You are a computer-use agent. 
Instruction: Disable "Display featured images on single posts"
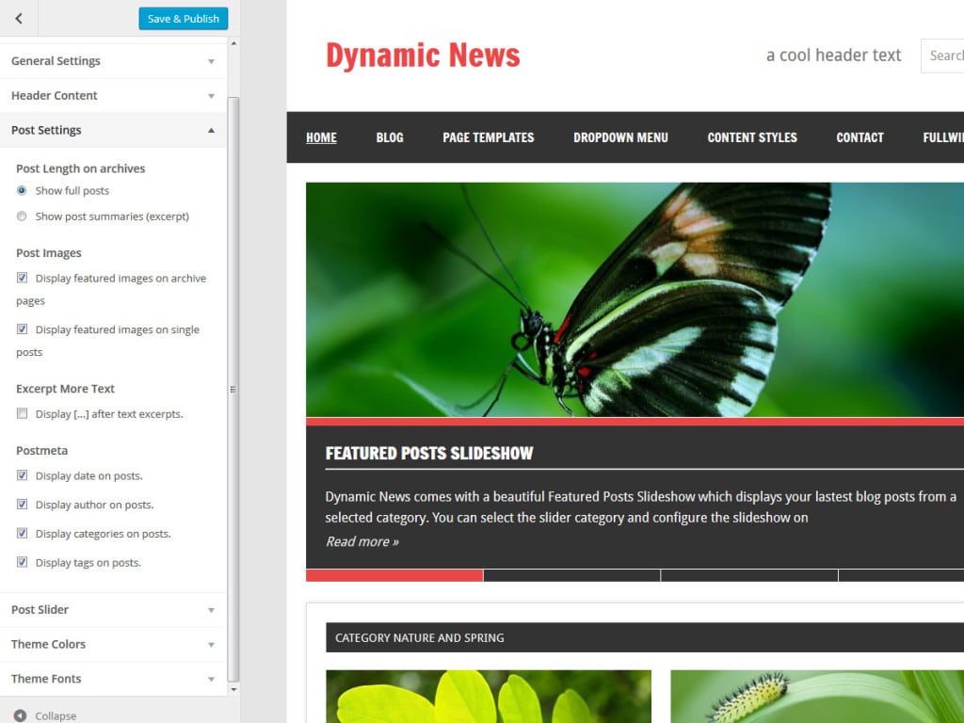pos(22,329)
